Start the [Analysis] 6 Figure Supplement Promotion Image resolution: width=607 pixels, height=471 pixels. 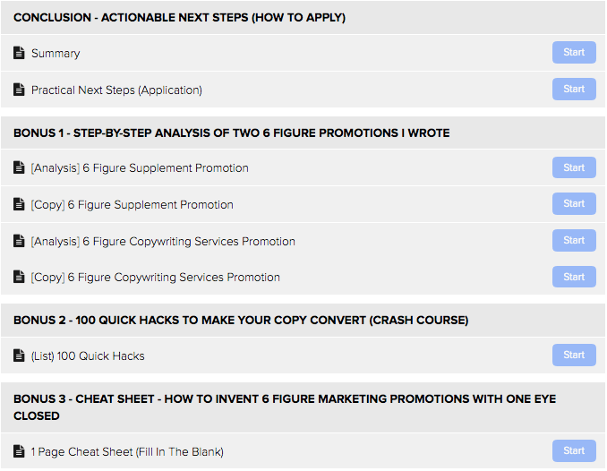pos(574,167)
